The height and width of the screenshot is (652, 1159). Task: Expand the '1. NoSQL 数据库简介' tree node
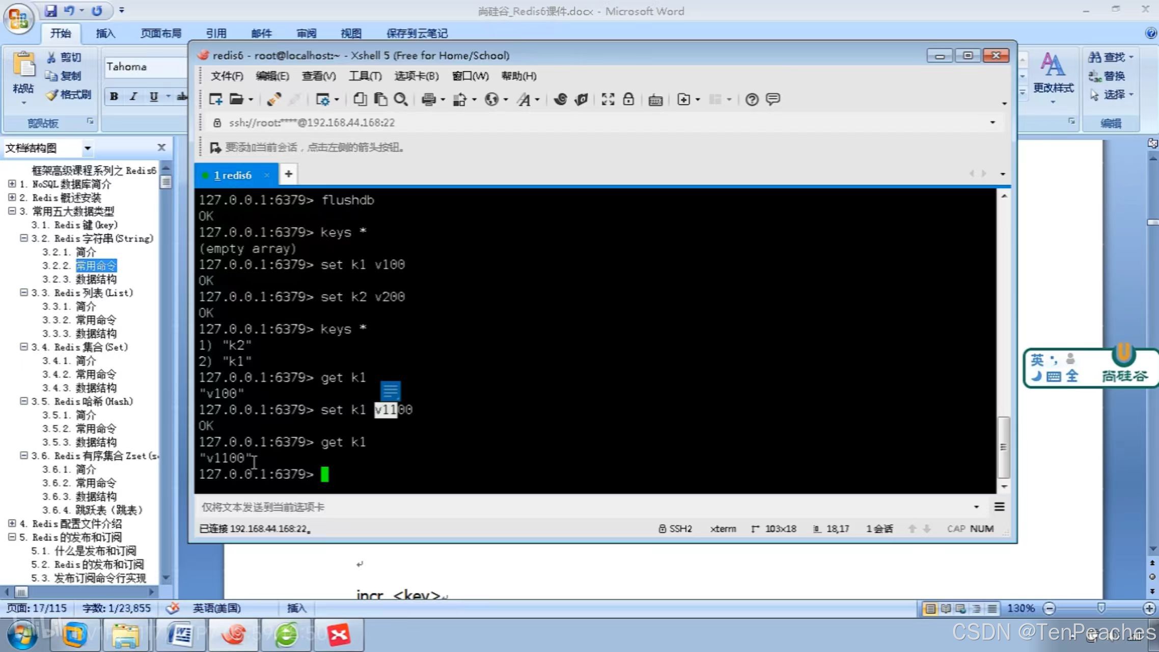coord(12,183)
